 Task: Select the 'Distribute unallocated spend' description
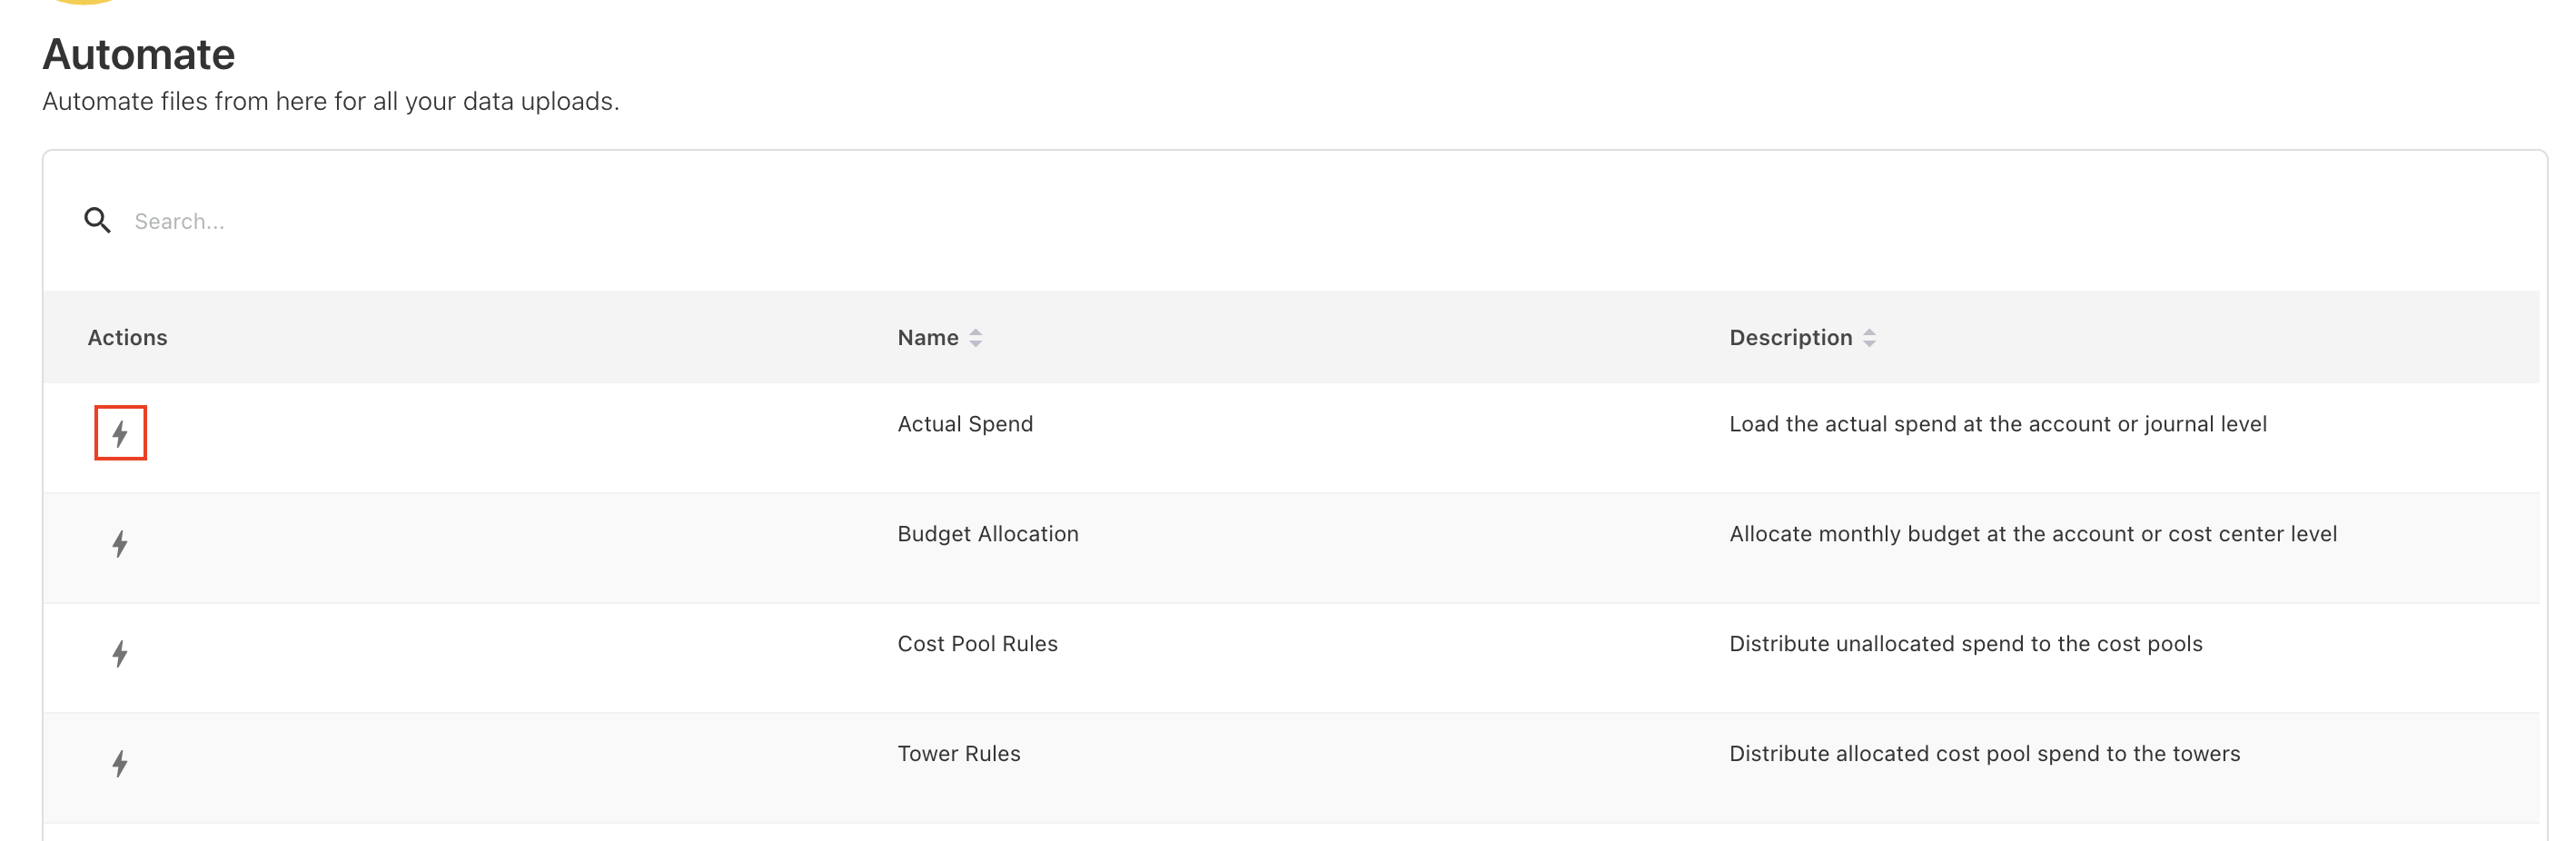[x=1965, y=644]
